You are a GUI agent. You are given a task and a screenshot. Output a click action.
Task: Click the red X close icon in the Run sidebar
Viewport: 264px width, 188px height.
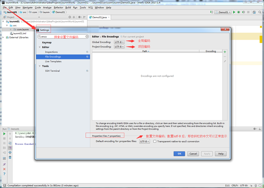(x=4, y=169)
